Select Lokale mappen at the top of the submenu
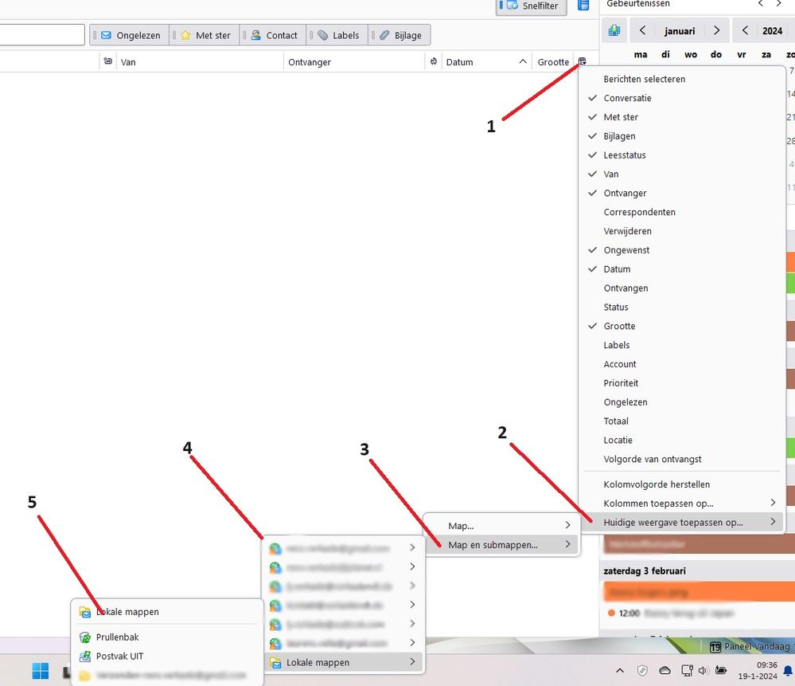The image size is (795, 686). point(127,612)
